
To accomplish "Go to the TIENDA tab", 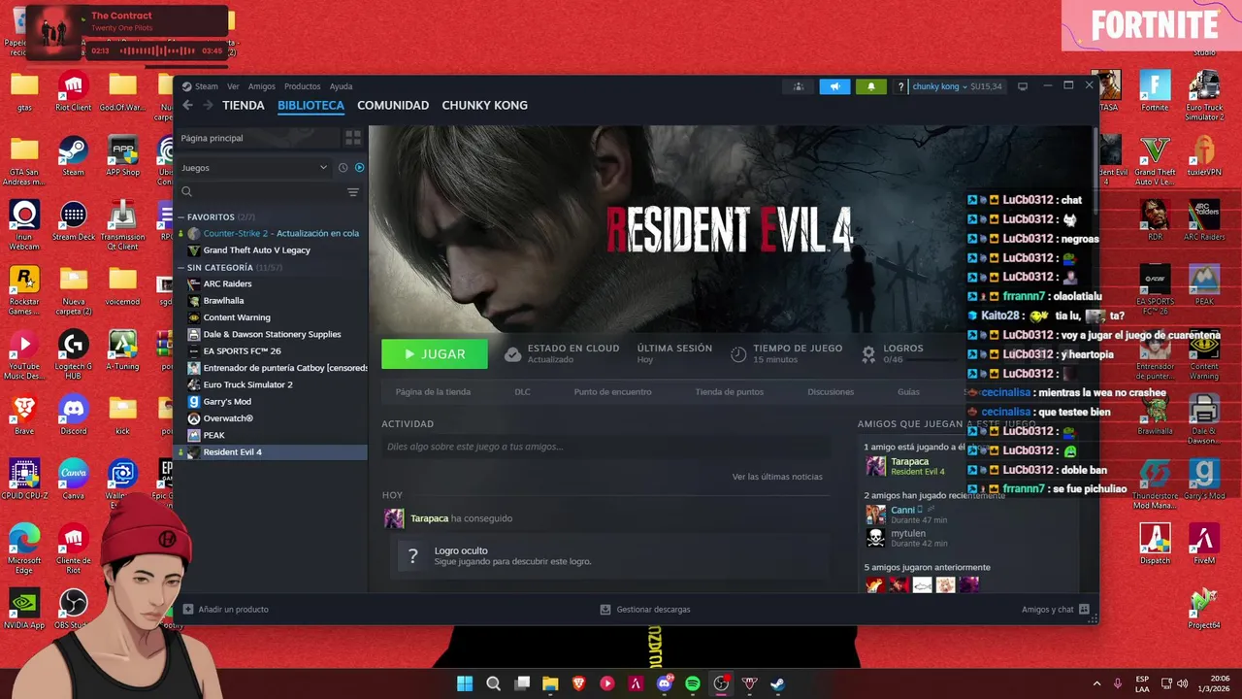I will click(x=244, y=105).
